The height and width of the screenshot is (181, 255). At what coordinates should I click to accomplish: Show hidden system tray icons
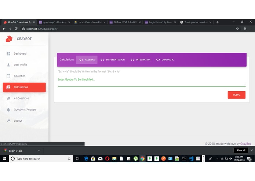[218, 159]
